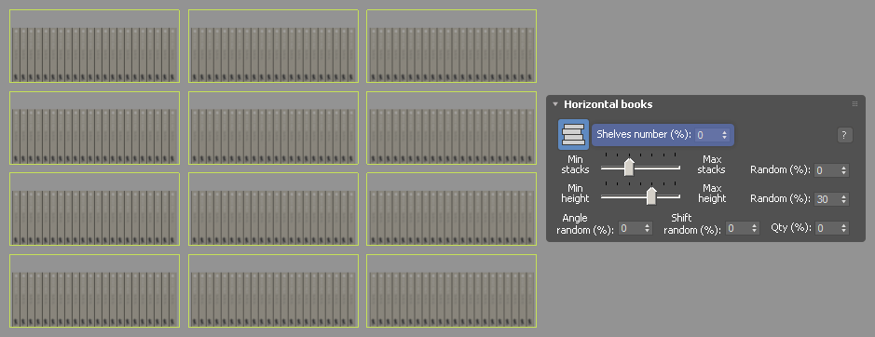Click the panel grip dots icon

coord(854,103)
